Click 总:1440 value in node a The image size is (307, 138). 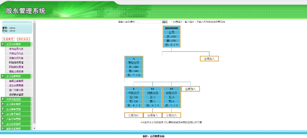[x=134, y=67]
